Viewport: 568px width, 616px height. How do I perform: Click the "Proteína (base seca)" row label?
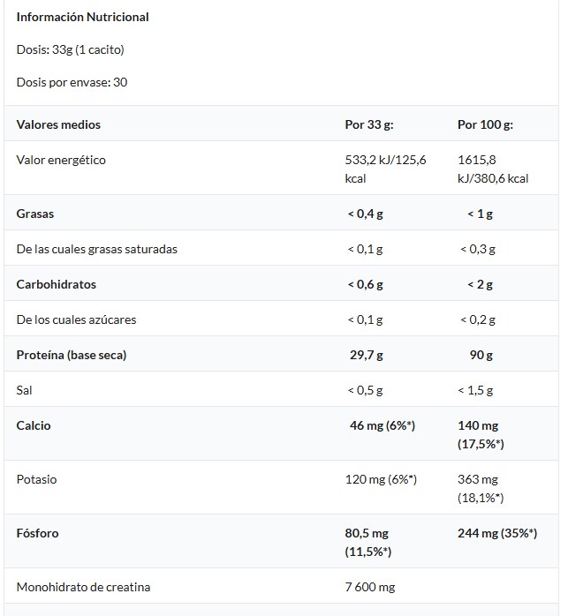click(72, 355)
